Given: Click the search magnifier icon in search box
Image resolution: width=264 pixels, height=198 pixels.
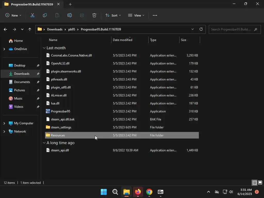Looking at the screenshot, I should [x=255, y=29].
